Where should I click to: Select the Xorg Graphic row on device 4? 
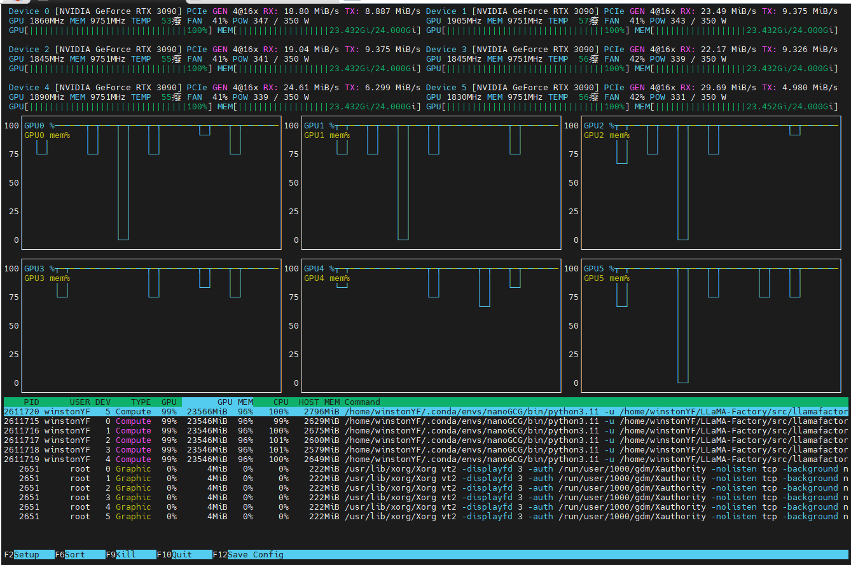pos(425,507)
